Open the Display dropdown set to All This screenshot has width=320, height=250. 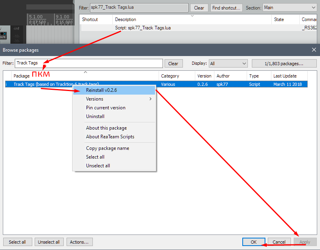click(x=228, y=64)
